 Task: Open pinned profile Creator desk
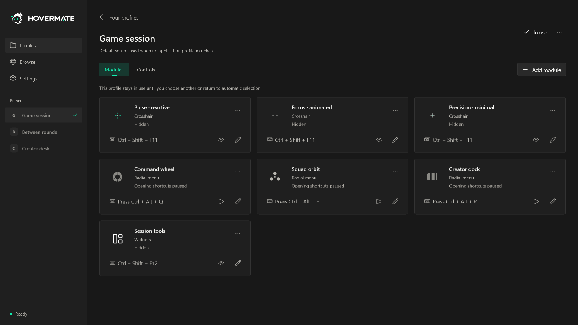pos(44,148)
